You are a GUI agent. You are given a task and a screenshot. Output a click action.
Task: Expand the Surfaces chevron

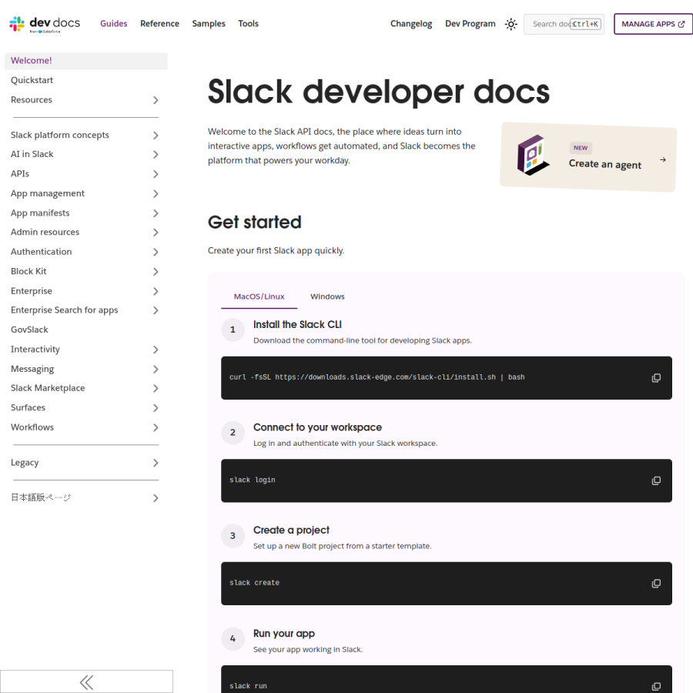(x=156, y=408)
